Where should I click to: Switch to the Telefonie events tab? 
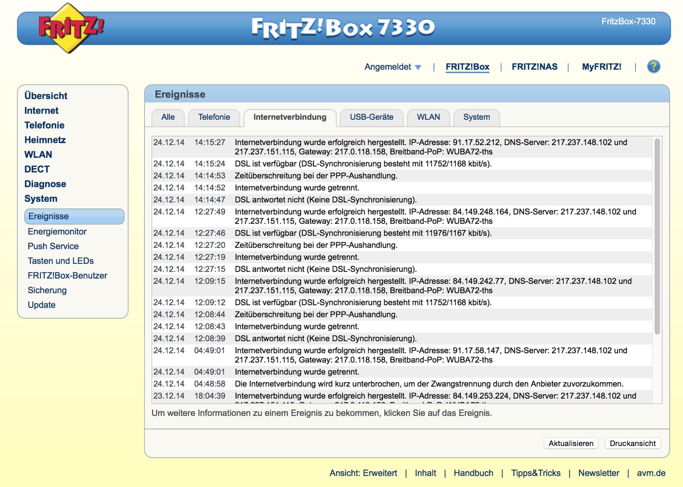click(214, 117)
